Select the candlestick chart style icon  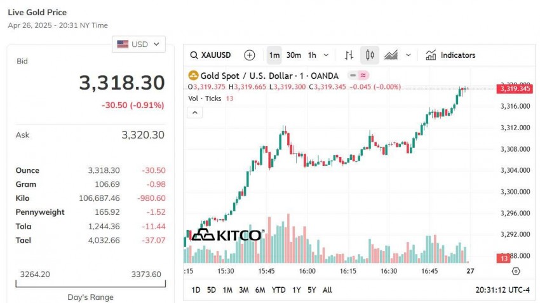point(370,55)
